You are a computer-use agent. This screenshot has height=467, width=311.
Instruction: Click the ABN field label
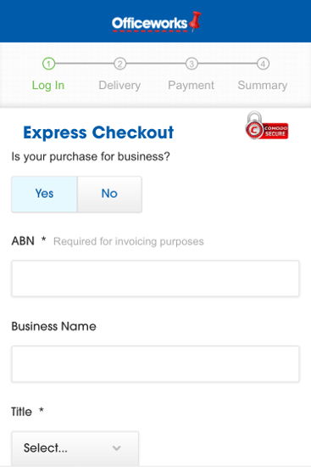click(23, 240)
